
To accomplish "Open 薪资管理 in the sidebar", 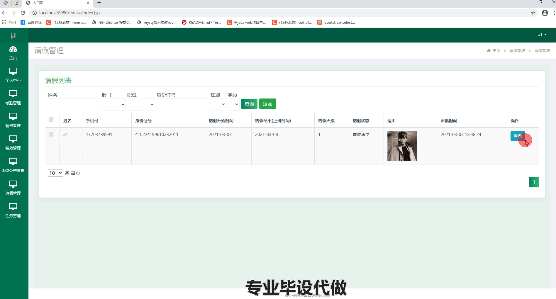I will tap(13, 120).
